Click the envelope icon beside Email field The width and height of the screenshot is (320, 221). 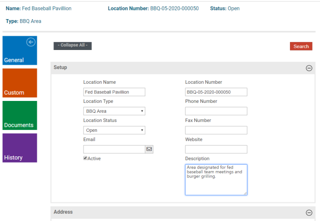149,149
